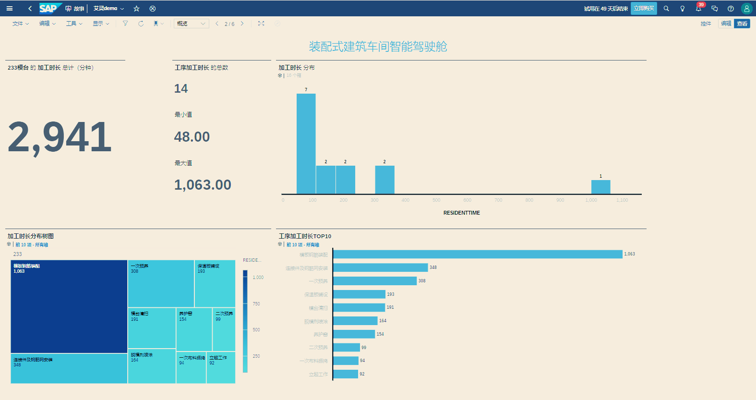756x400 pixels.
Task: Mark story as favorite with star
Action: pyautogui.click(x=136, y=9)
